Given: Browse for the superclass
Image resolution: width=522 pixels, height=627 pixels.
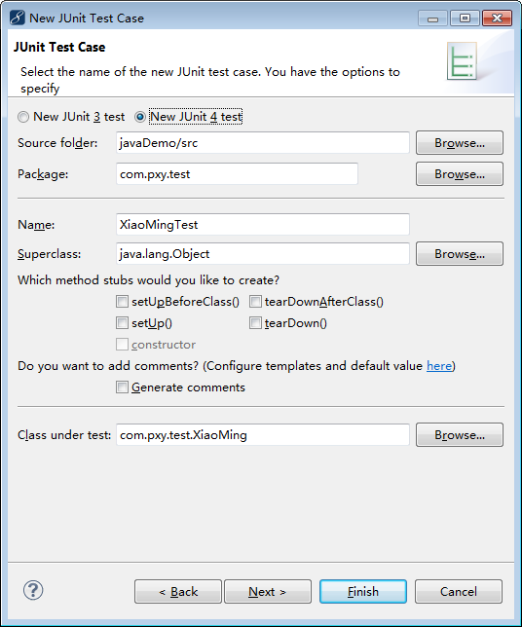Looking at the screenshot, I should tap(460, 253).
